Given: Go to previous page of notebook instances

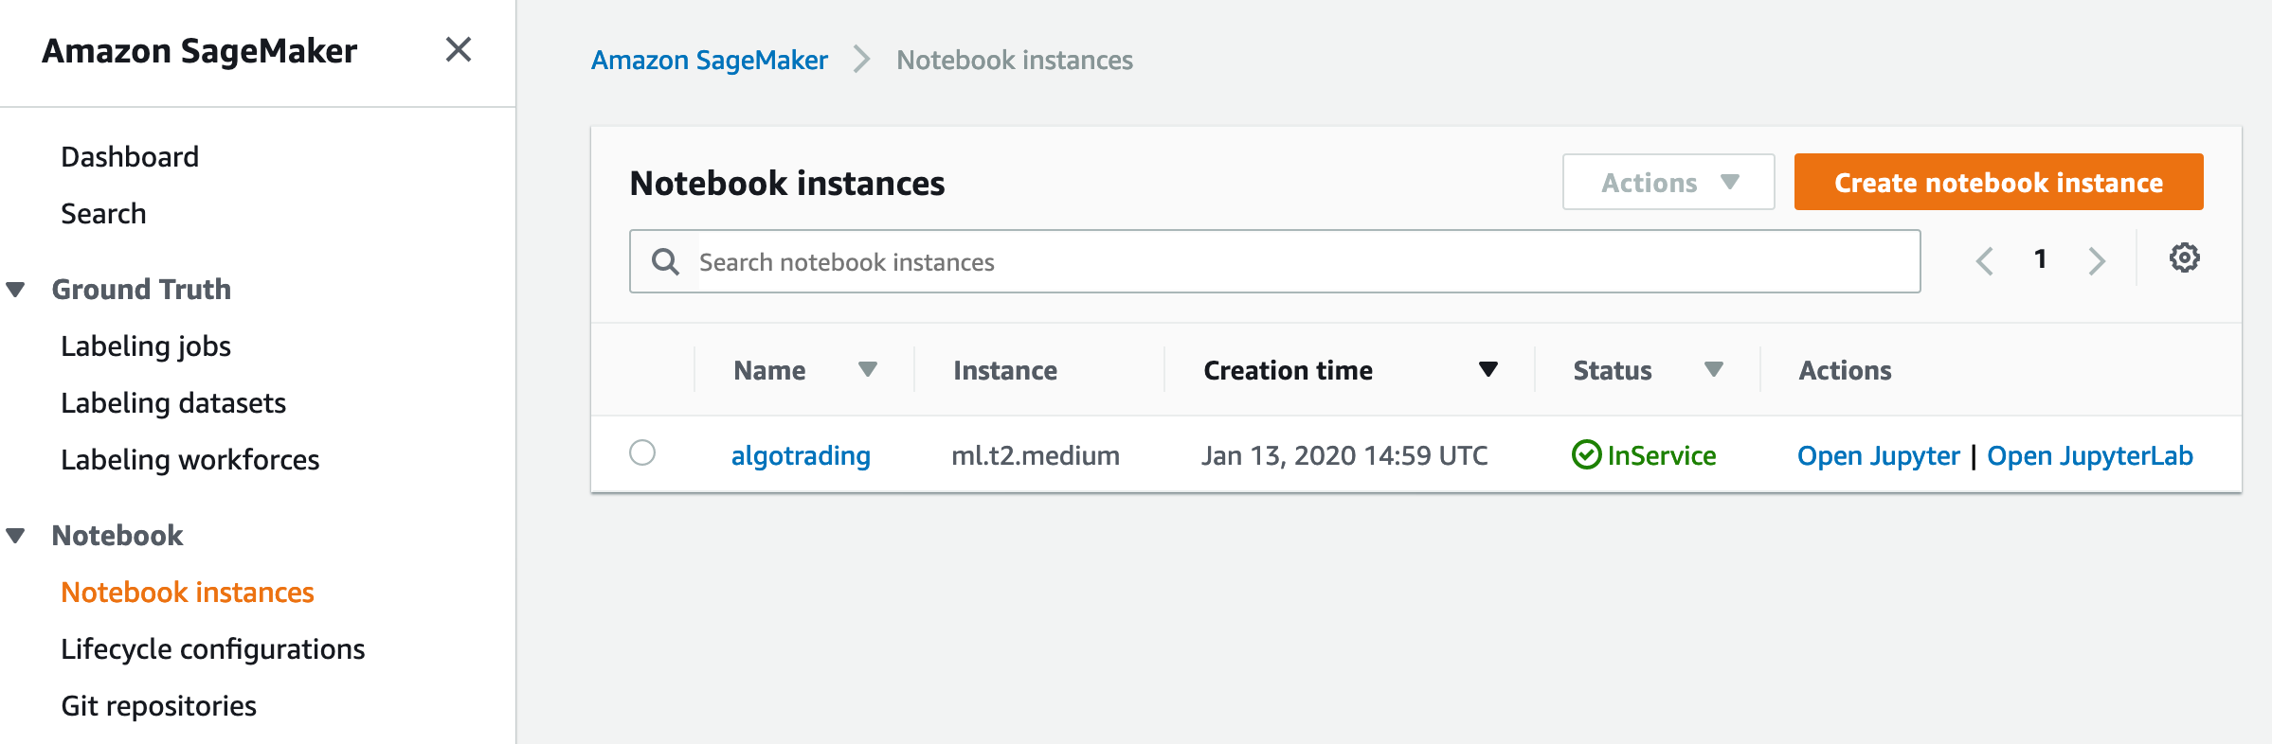Looking at the screenshot, I should click(1984, 260).
